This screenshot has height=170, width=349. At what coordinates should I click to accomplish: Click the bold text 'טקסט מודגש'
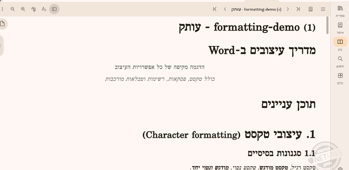[273, 167]
